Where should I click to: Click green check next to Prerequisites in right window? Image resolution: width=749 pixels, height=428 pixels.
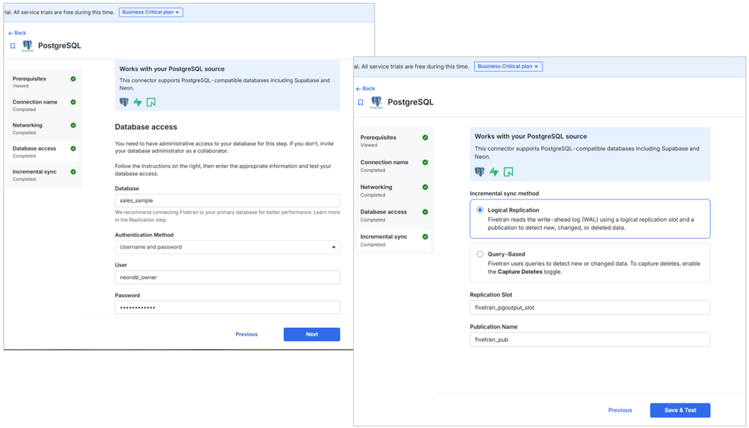click(x=425, y=137)
